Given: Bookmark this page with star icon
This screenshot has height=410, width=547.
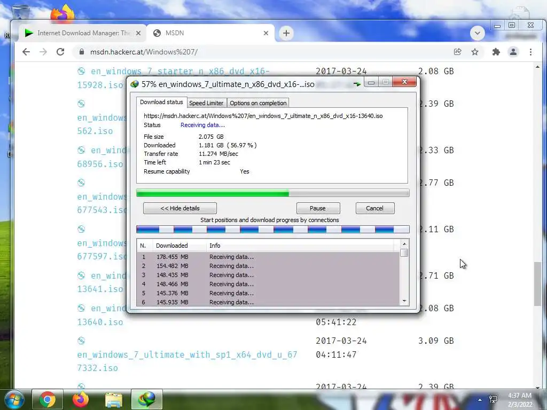Looking at the screenshot, I should point(475,52).
